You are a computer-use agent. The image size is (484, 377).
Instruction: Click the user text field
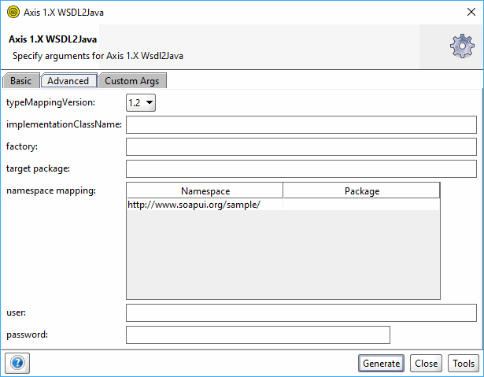[301, 312]
